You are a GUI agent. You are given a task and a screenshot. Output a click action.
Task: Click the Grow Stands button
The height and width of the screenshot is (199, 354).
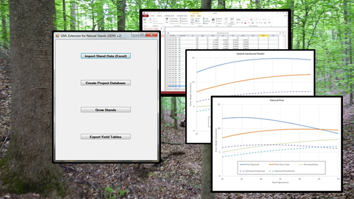106,110
